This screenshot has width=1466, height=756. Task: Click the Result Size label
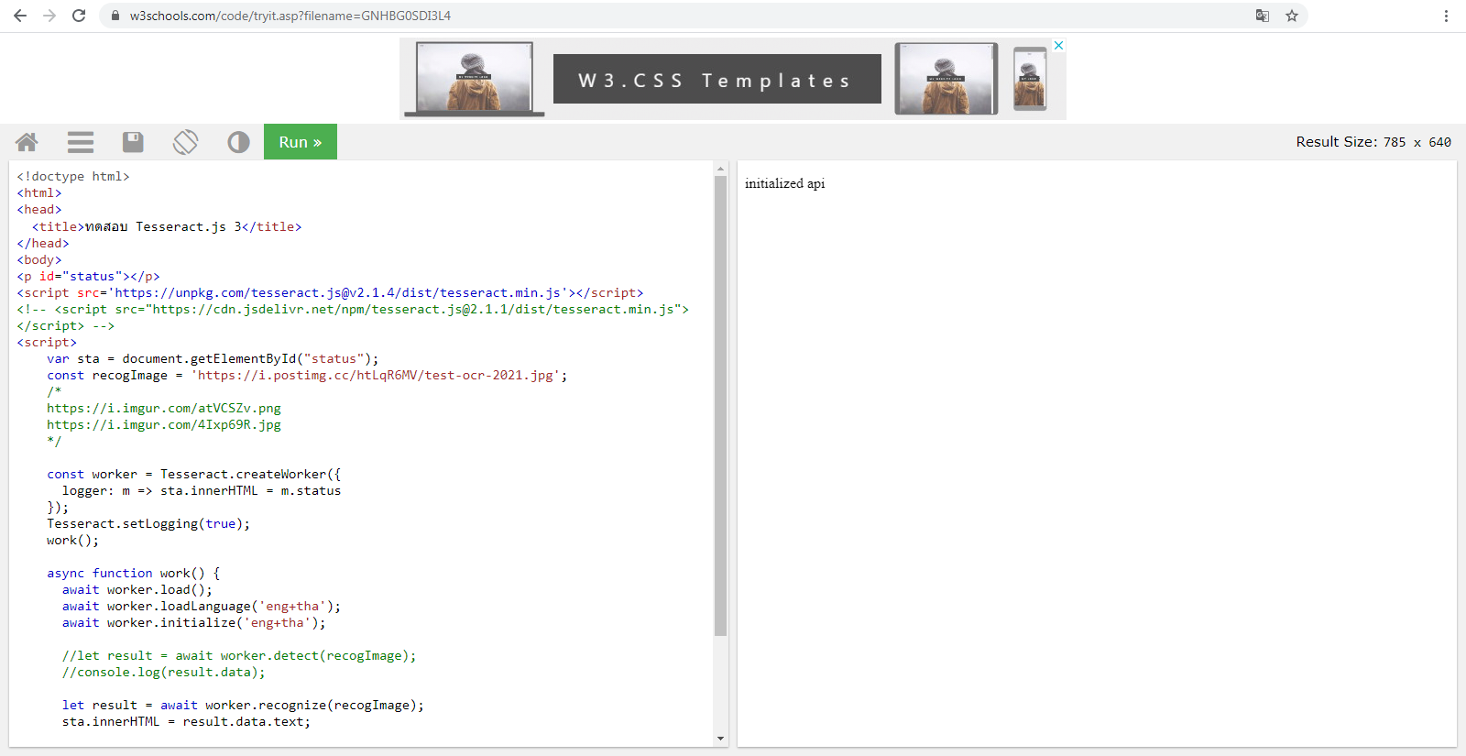(x=1373, y=142)
